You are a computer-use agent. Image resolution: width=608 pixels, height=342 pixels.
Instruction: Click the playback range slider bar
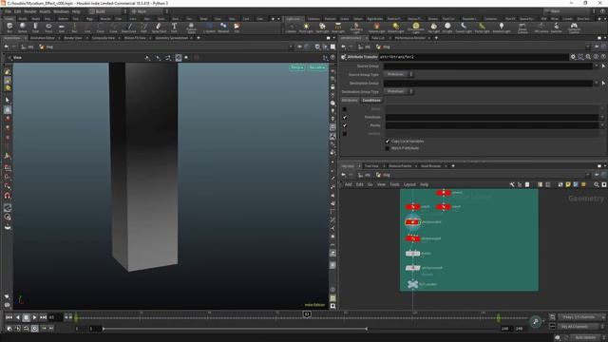pyautogui.click(x=235, y=329)
